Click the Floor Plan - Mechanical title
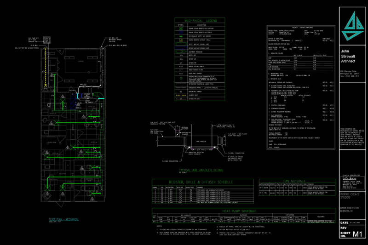This screenshot has height=245, width=368. (x=65, y=220)
